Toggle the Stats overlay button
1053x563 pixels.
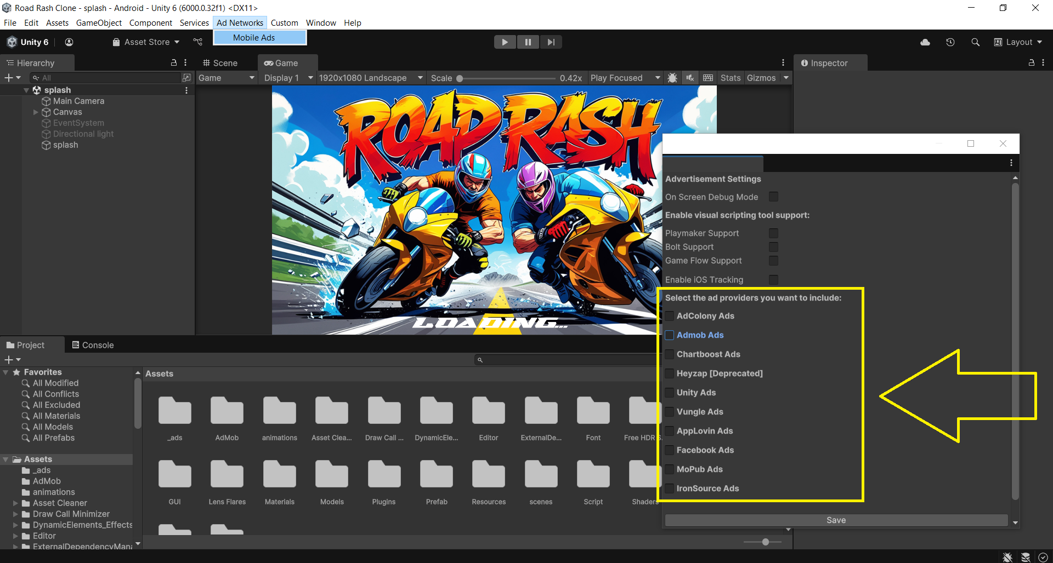(x=730, y=78)
